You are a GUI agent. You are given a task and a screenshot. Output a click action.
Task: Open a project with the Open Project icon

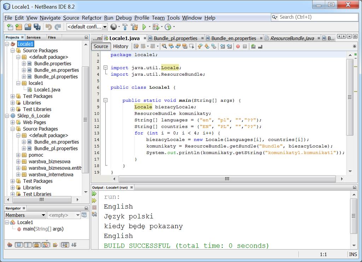click(28, 27)
